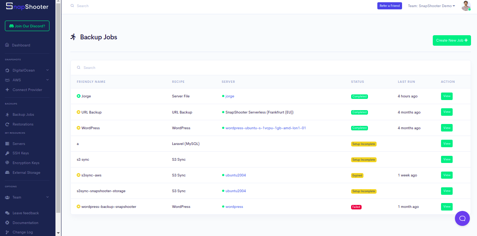The height and width of the screenshot is (236, 477).
Task: Click the sidebar scrollbar down arrow
Action: pyautogui.click(x=58, y=233)
